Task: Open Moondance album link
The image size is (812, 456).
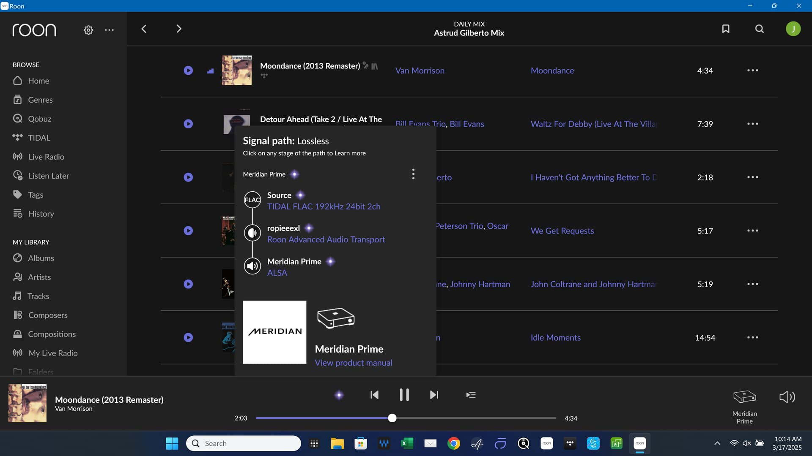Action: point(552,71)
